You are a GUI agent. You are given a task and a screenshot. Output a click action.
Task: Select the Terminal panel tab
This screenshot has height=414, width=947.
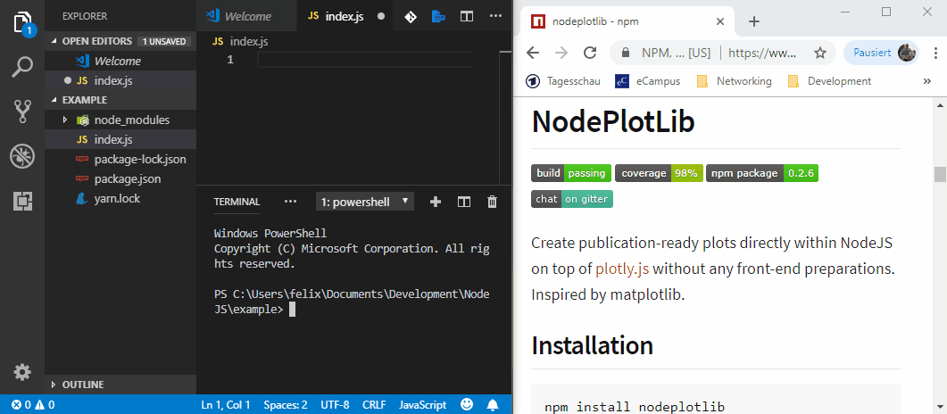click(x=237, y=202)
